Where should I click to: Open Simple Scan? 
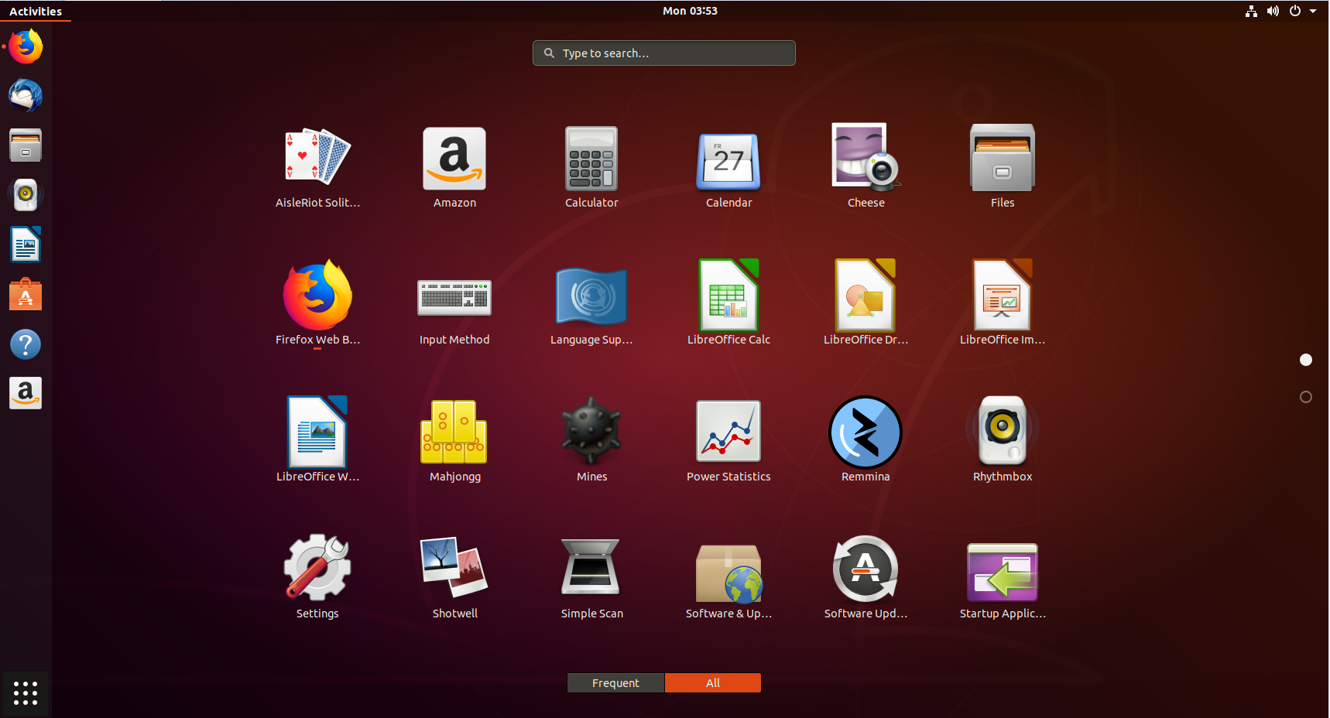point(591,569)
